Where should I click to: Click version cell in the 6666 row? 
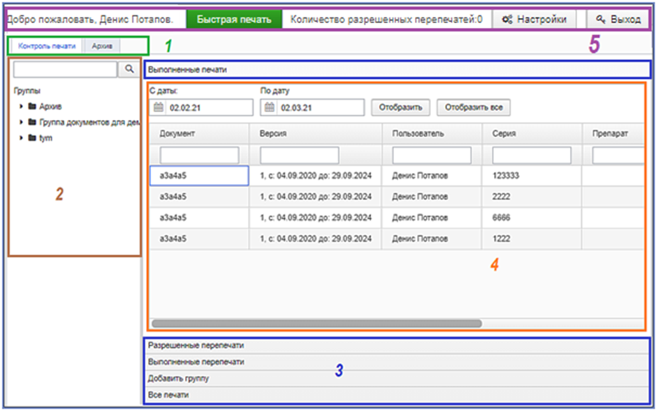(x=316, y=218)
